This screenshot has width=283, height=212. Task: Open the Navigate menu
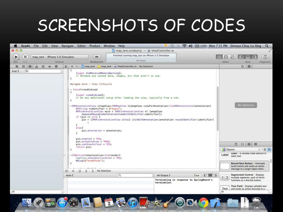67,46
